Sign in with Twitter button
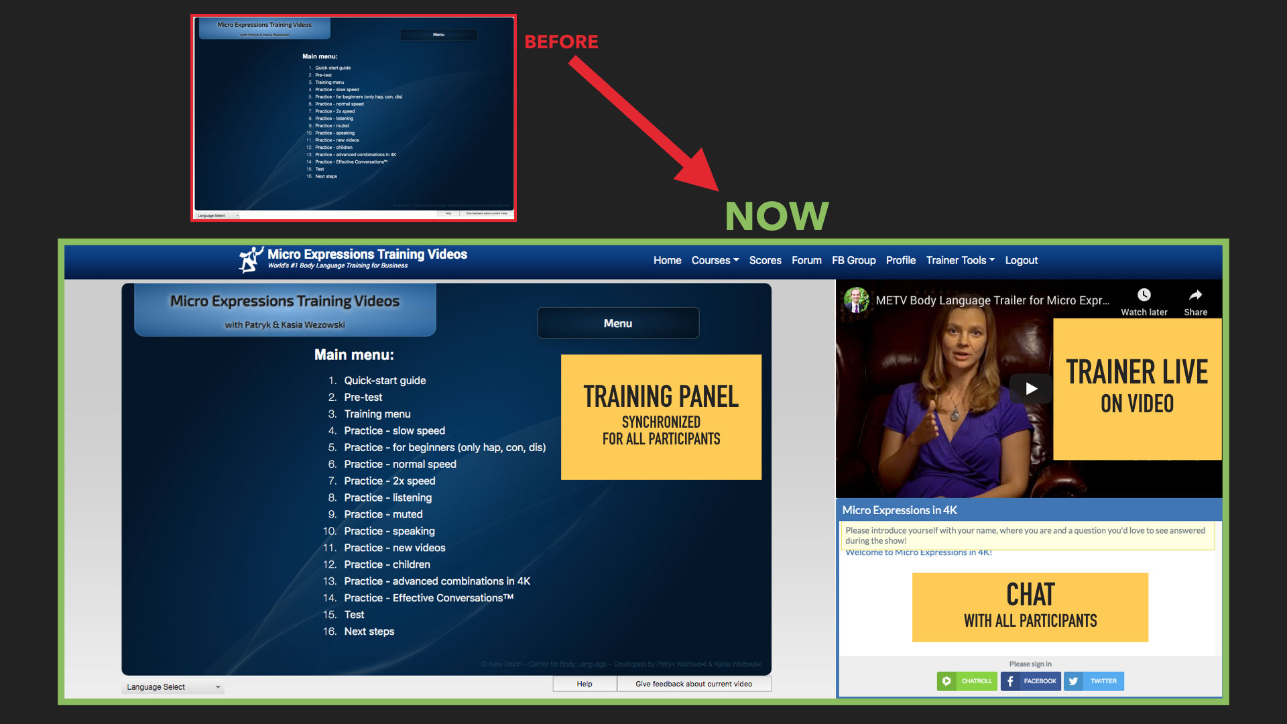 click(1094, 681)
